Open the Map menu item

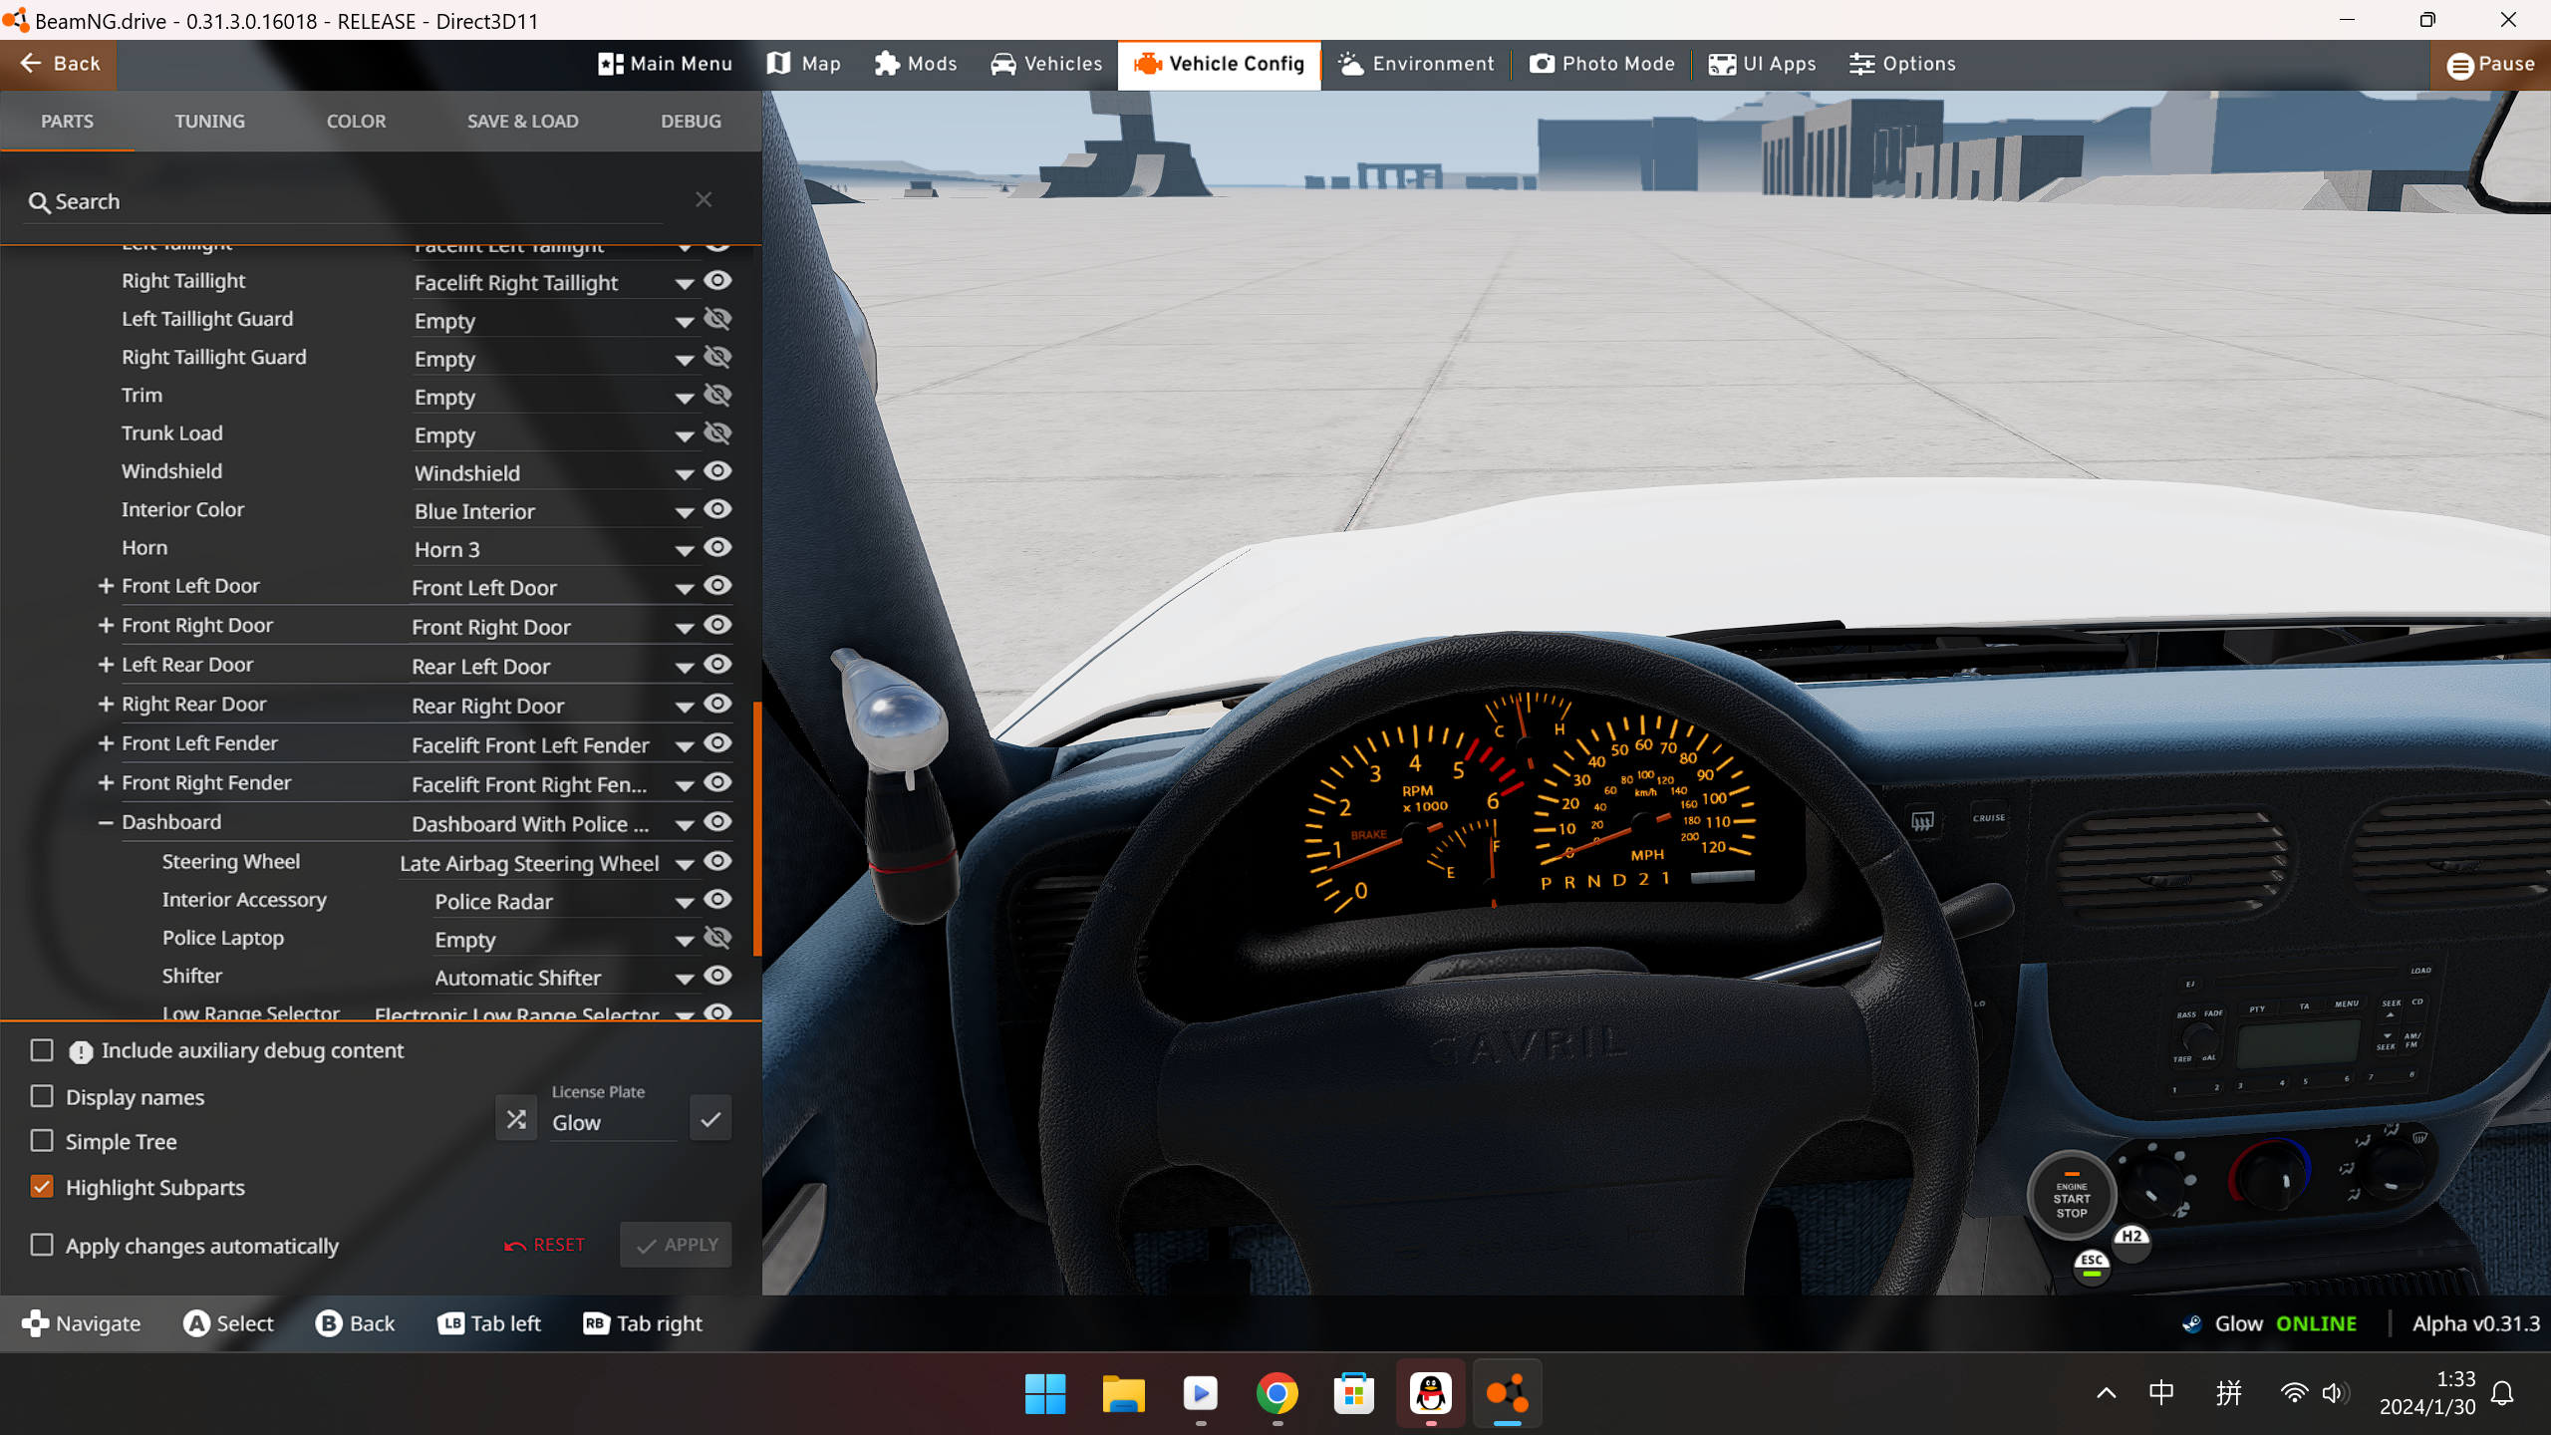pyautogui.click(x=803, y=64)
